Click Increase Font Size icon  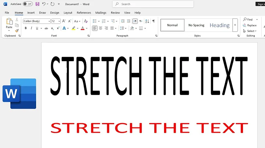64,21
